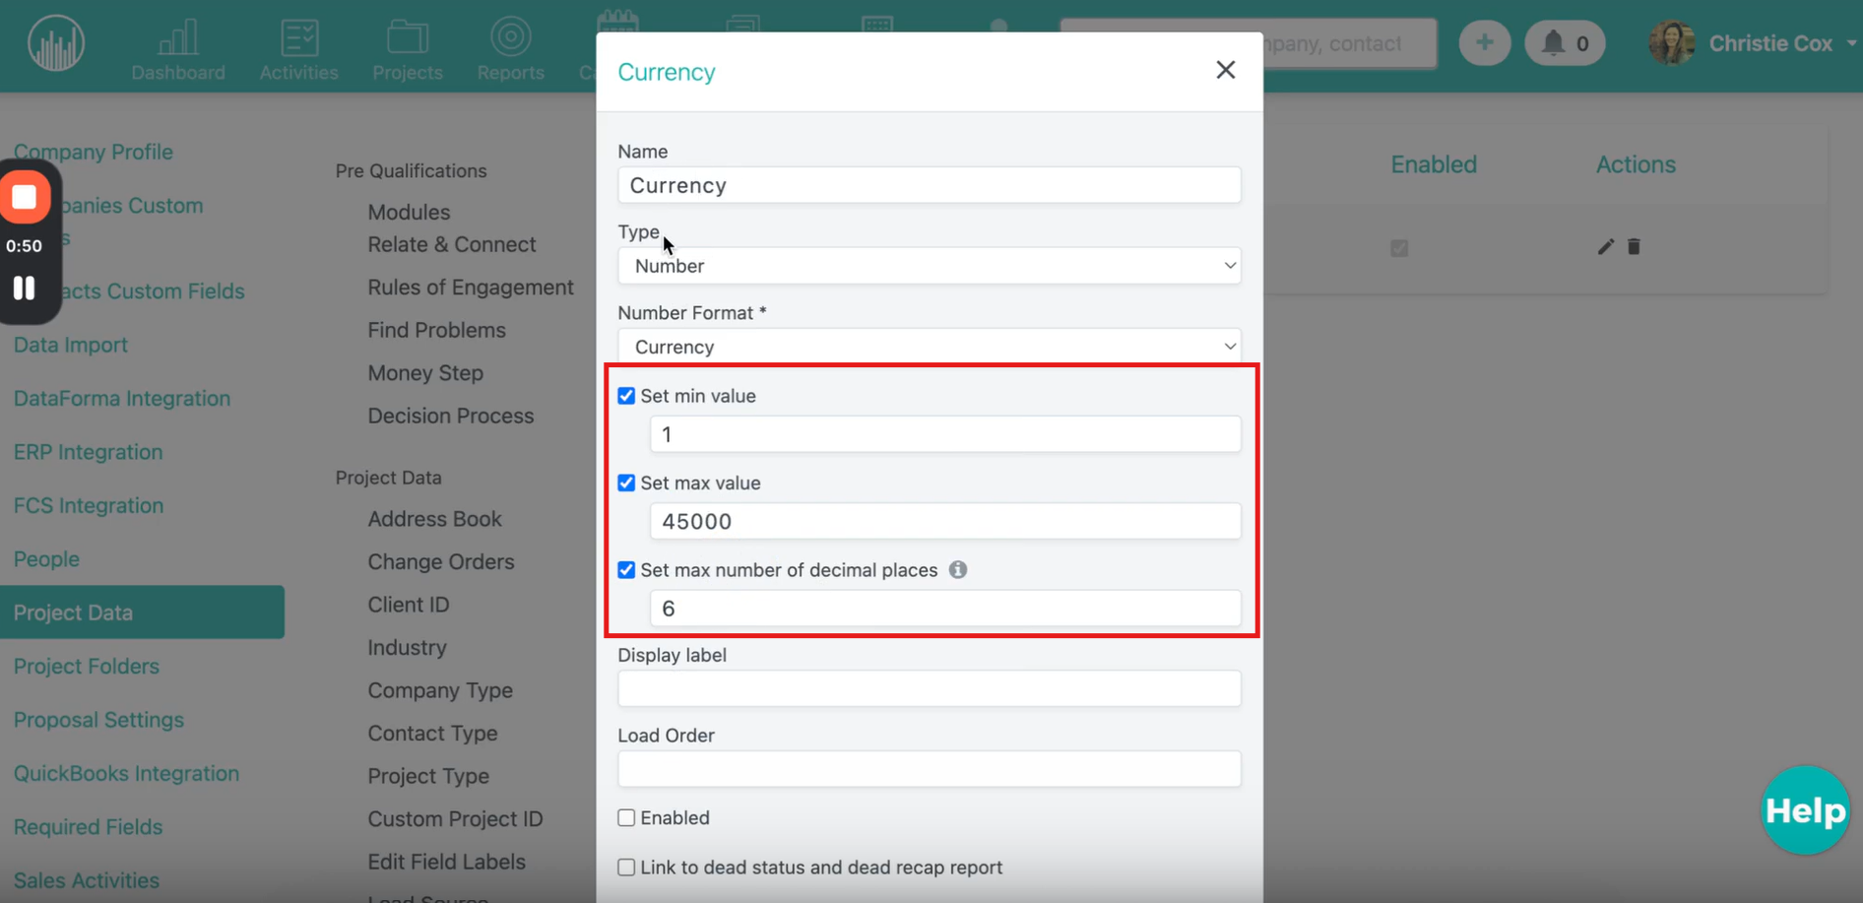Stop the screen recording
This screenshot has height=903, width=1863.
pyautogui.click(x=25, y=197)
